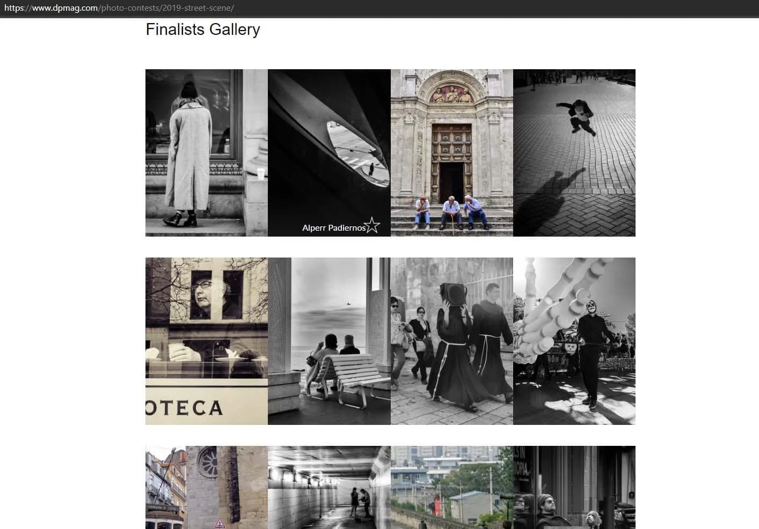Open the Alperr Padiernos dark architectural photo
The width and height of the screenshot is (759, 529).
(x=329, y=153)
